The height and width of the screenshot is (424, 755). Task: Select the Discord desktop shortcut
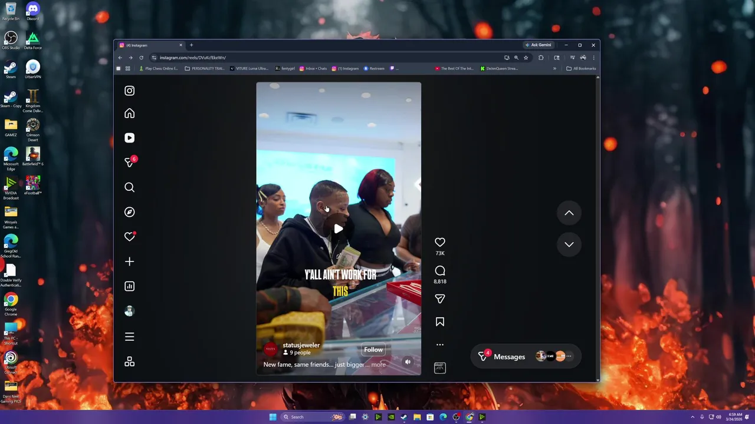click(x=32, y=11)
